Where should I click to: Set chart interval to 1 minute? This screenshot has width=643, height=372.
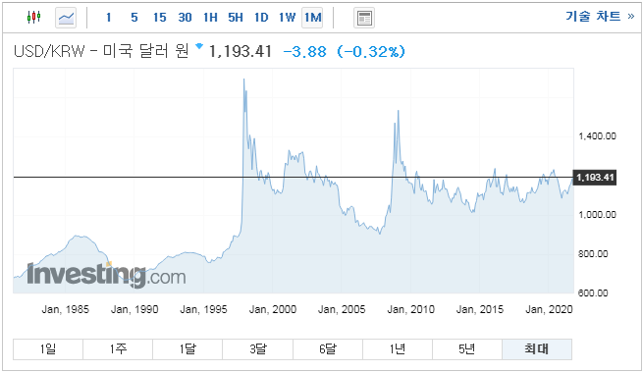pos(108,18)
